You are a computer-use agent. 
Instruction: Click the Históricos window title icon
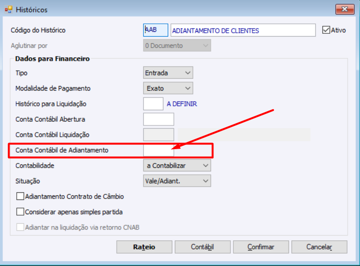click(9, 9)
